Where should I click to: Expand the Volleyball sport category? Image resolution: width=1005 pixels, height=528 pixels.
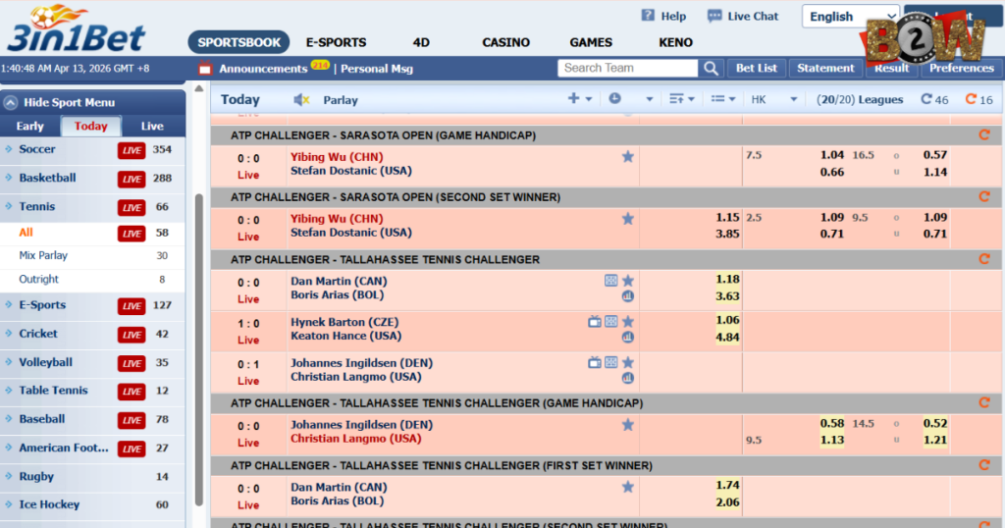click(45, 362)
